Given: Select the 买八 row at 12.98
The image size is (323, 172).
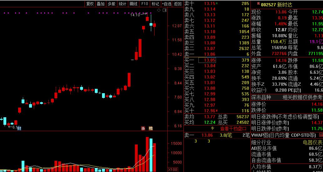Looking at the screenshot, I should point(217,99).
